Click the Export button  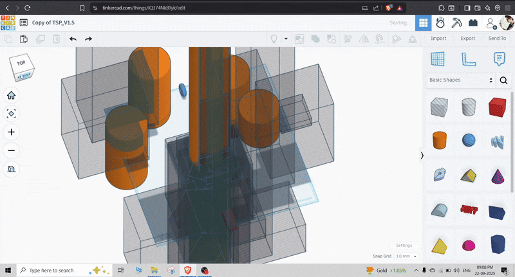click(x=467, y=39)
